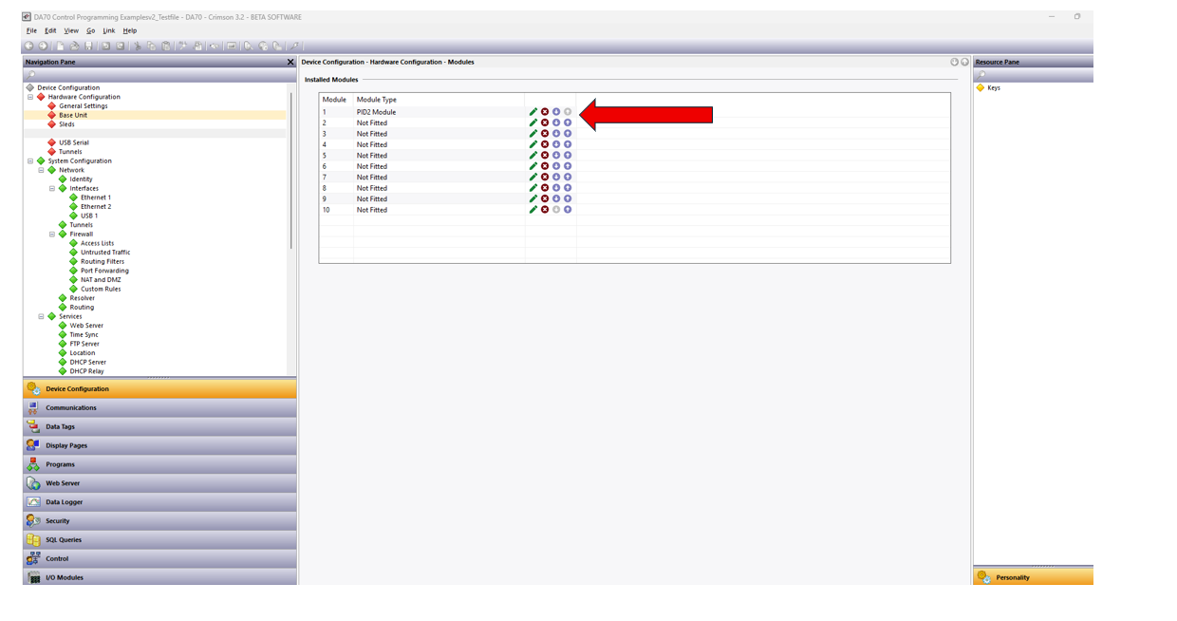Delete module 7 with the red X icon
Image resolution: width=1177 pixels, height=621 pixels.
click(545, 178)
